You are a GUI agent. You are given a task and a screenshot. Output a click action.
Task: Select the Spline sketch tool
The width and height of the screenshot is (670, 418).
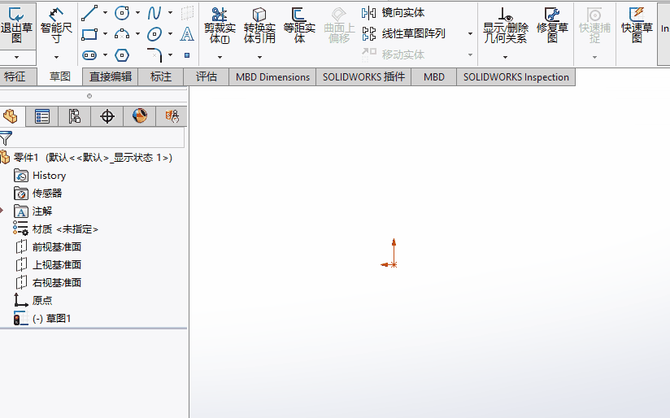point(154,13)
